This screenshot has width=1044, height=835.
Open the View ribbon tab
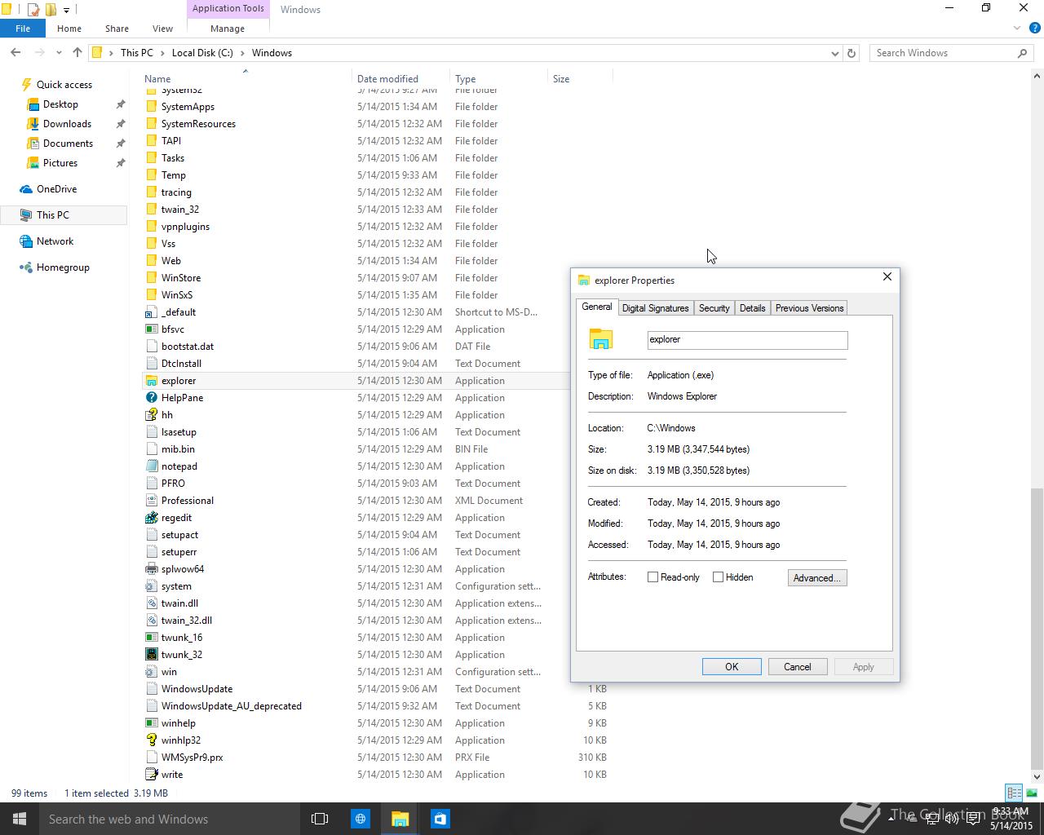pyautogui.click(x=162, y=29)
